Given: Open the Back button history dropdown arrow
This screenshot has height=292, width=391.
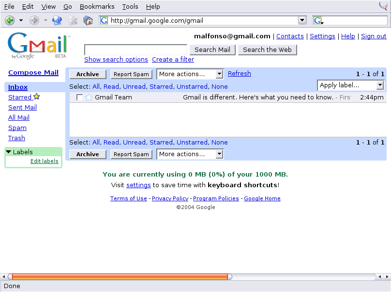Looking at the screenshot, I should [21, 20].
